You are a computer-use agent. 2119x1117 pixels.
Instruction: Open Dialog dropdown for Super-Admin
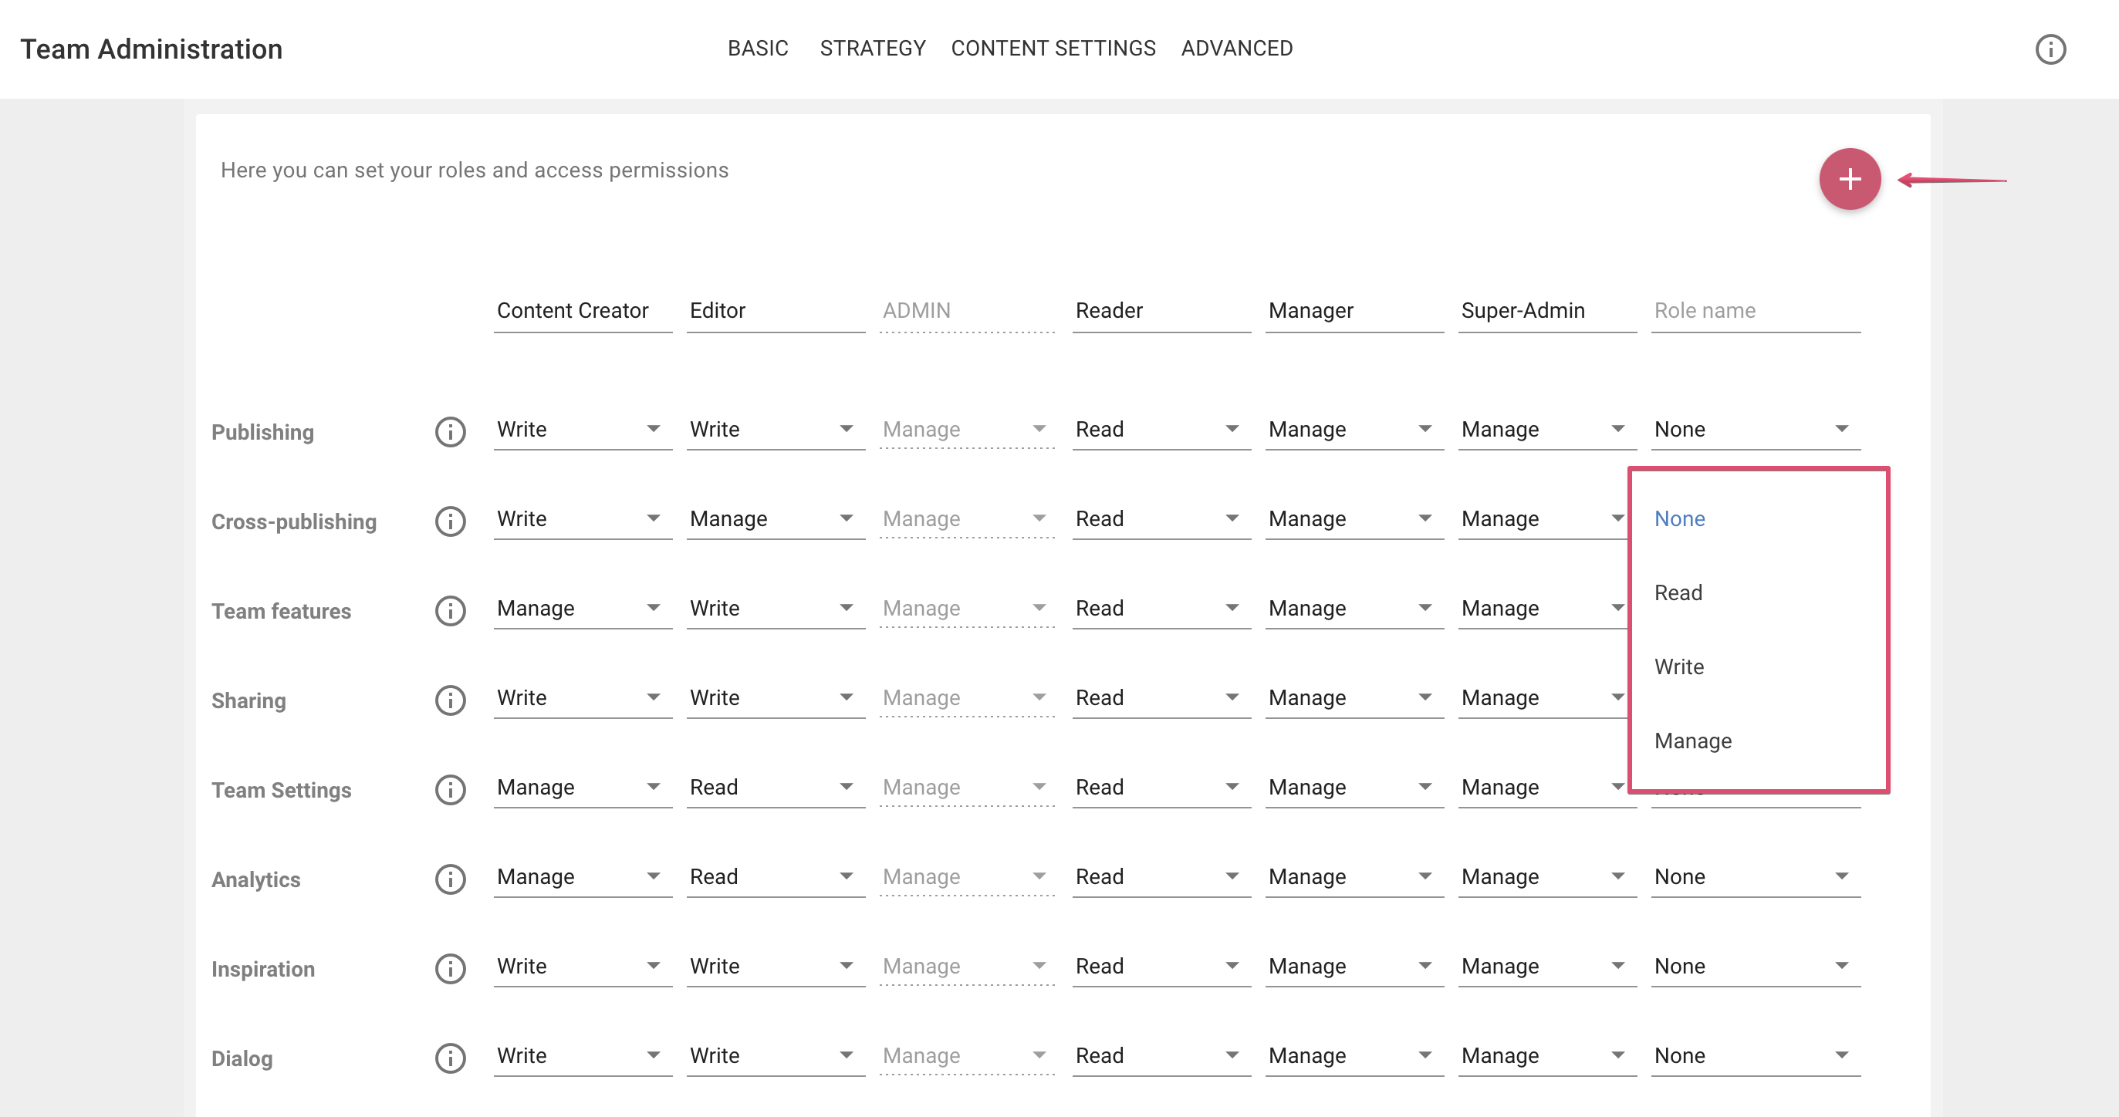point(1547,1056)
